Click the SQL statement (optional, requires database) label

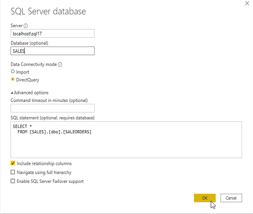pyautogui.click(x=53, y=118)
